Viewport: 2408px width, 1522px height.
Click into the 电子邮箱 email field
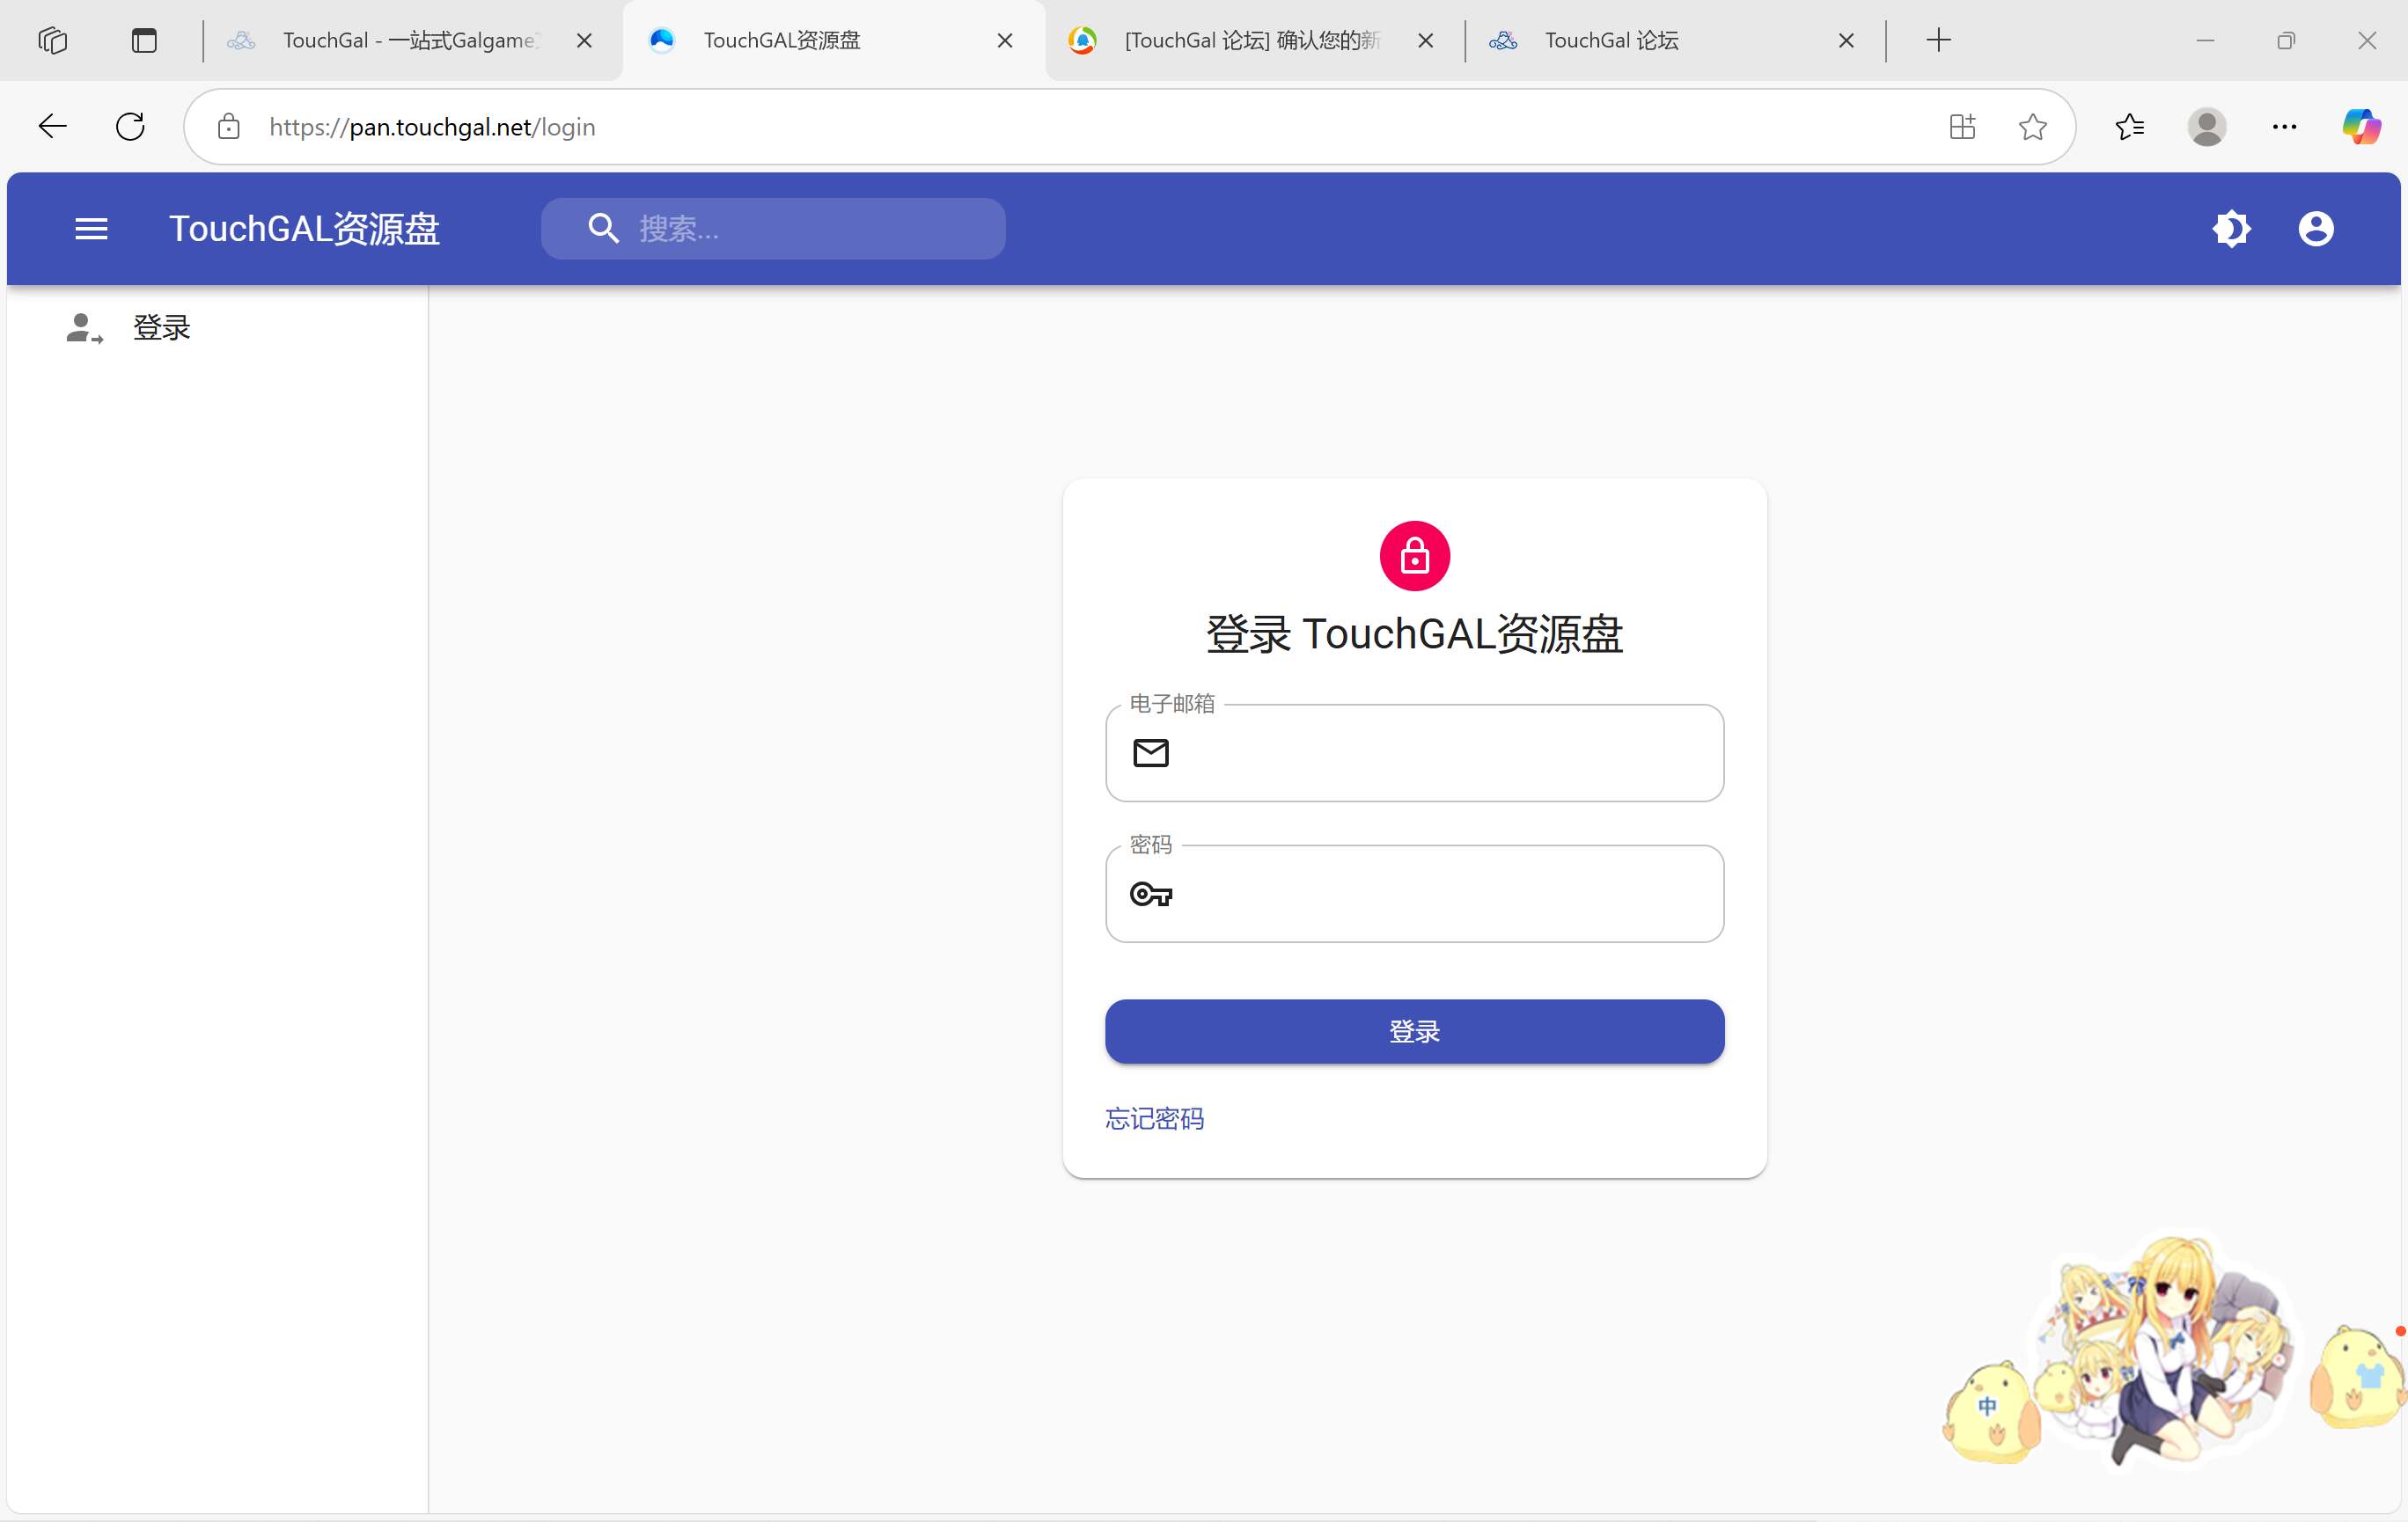click(1414, 752)
